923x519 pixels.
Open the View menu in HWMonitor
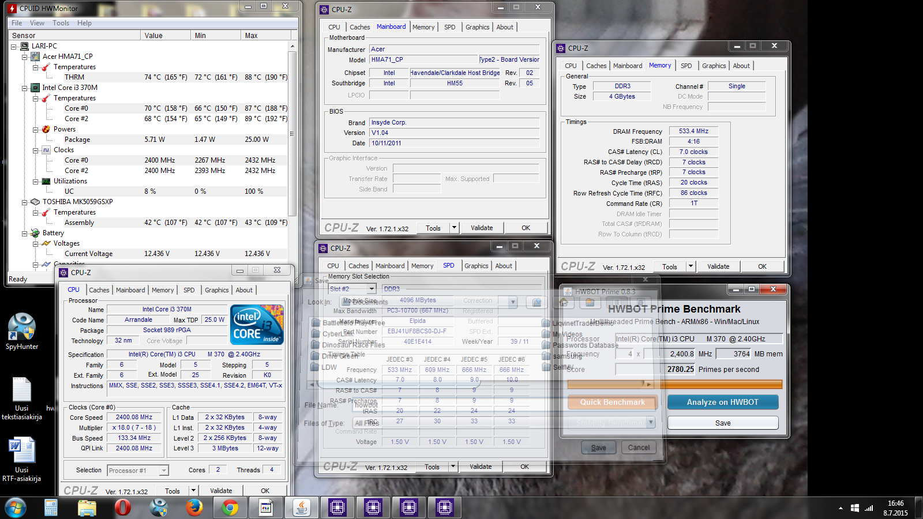click(x=37, y=23)
